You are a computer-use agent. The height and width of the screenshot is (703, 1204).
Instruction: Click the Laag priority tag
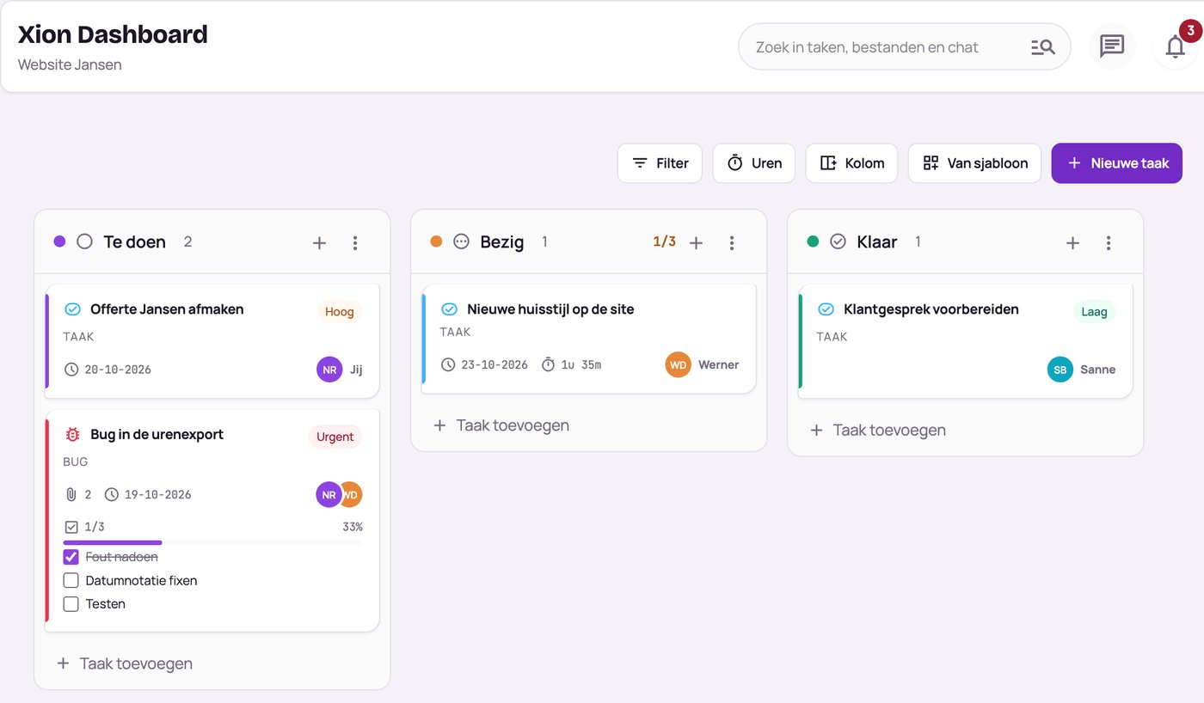1094,311
